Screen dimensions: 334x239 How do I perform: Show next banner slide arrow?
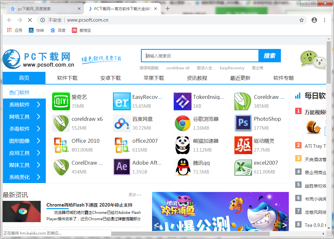click(x=284, y=225)
